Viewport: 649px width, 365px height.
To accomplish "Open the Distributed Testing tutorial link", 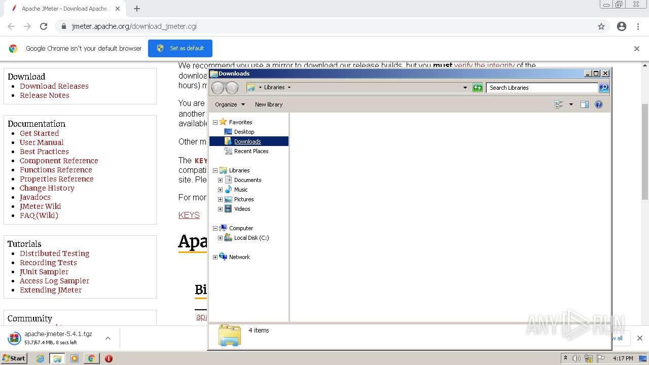I will 54,253.
